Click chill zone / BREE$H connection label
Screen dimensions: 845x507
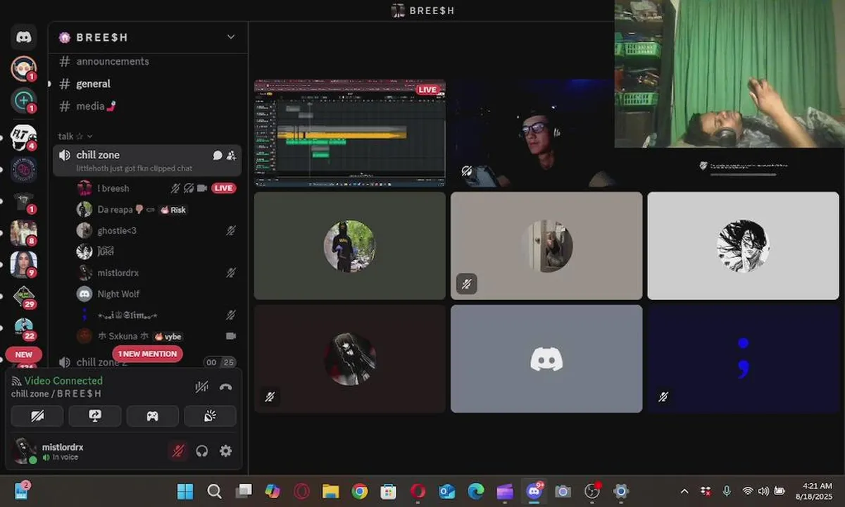click(56, 394)
